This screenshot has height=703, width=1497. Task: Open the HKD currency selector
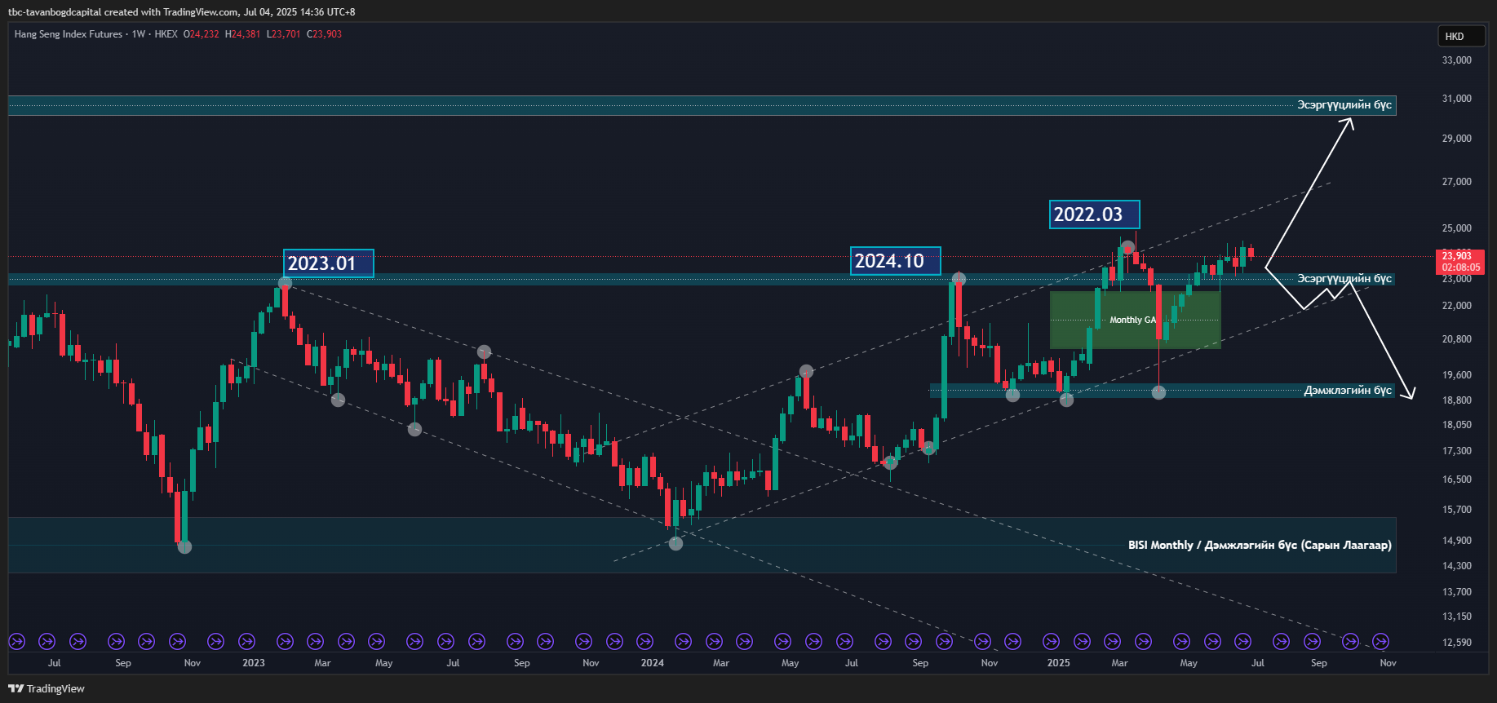pyautogui.click(x=1460, y=36)
